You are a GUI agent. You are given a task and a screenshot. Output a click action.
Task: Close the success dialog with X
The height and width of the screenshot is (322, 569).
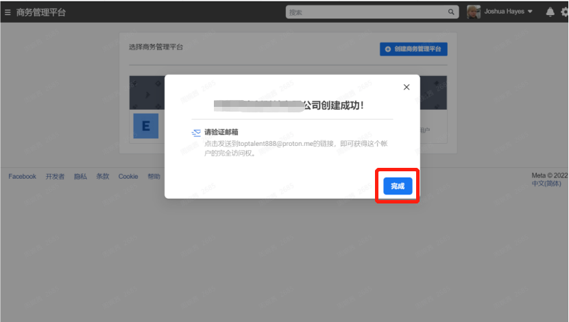click(x=407, y=87)
